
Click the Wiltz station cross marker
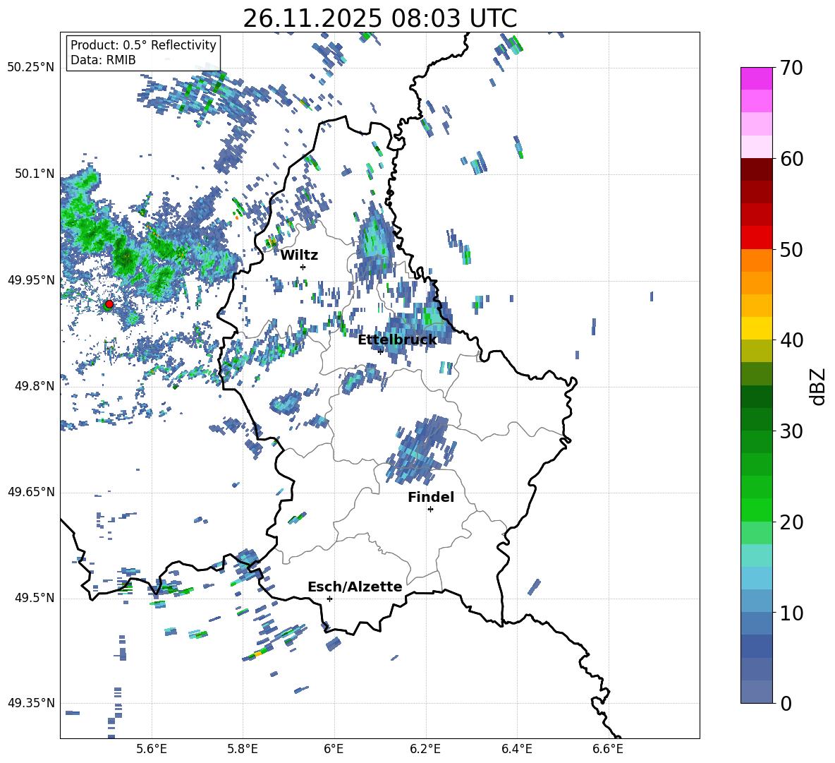pyautogui.click(x=303, y=267)
